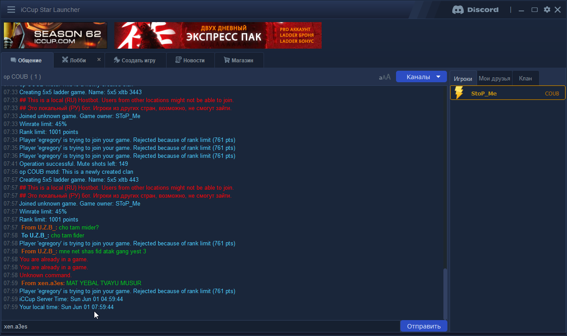This screenshot has height=336, width=567.
Task: Select the Клан tab
Action: [525, 78]
